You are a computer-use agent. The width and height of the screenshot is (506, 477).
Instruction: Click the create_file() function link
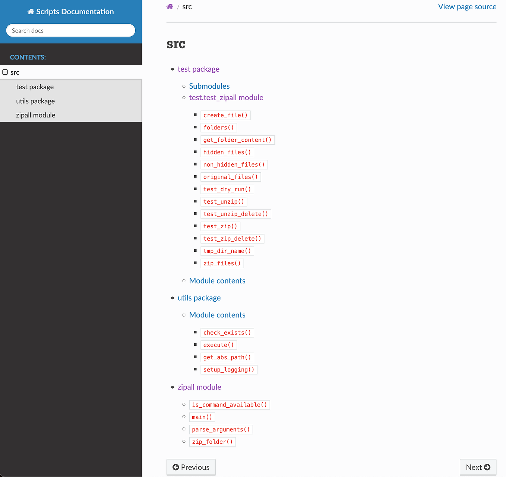coord(225,115)
